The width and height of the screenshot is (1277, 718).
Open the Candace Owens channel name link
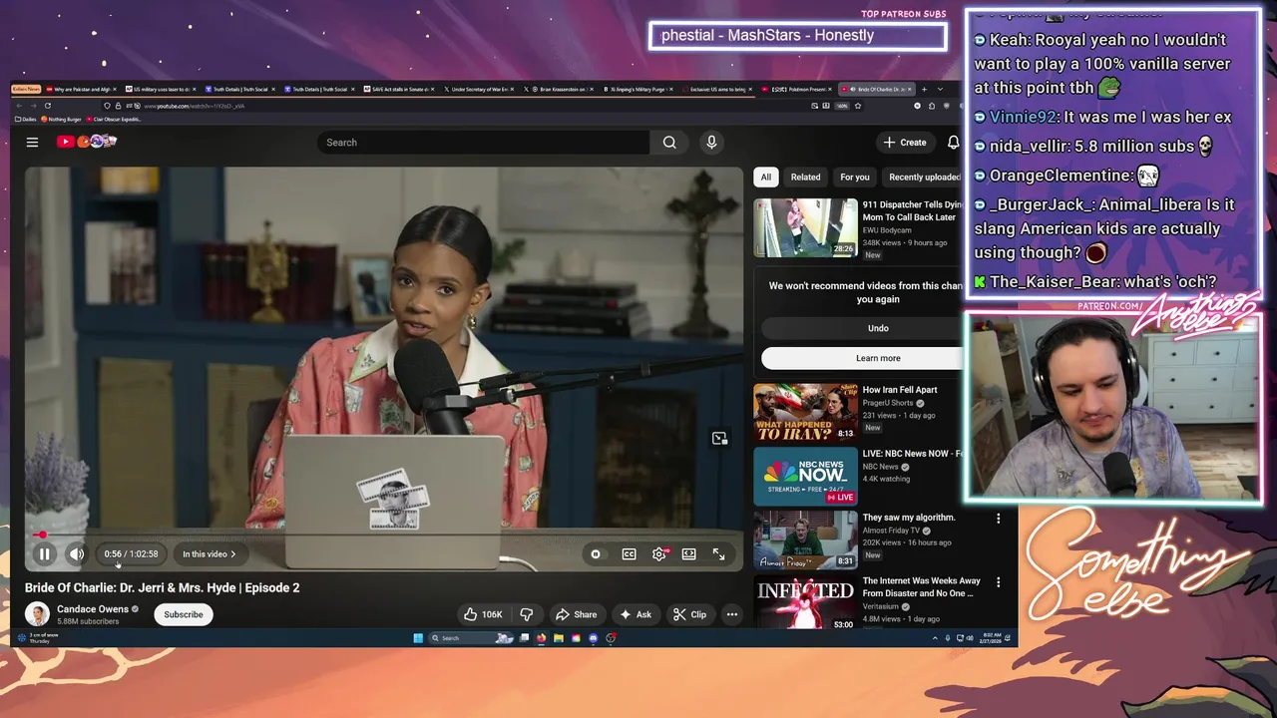(x=93, y=609)
